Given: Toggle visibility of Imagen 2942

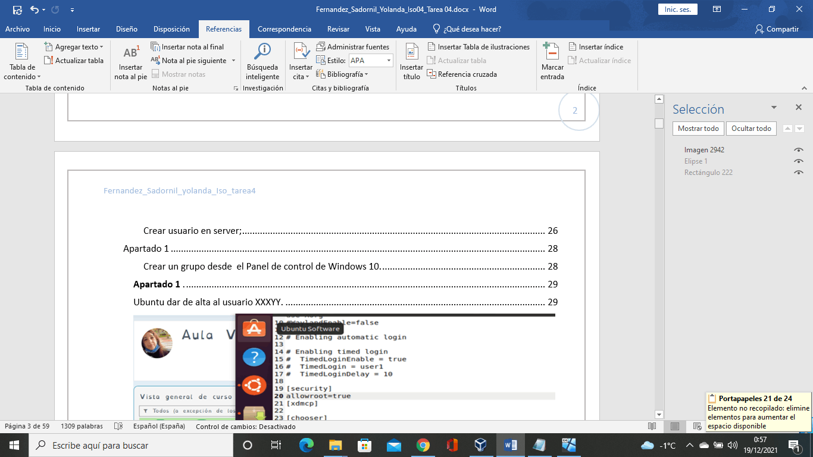Looking at the screenshot, I should point(798,150).
